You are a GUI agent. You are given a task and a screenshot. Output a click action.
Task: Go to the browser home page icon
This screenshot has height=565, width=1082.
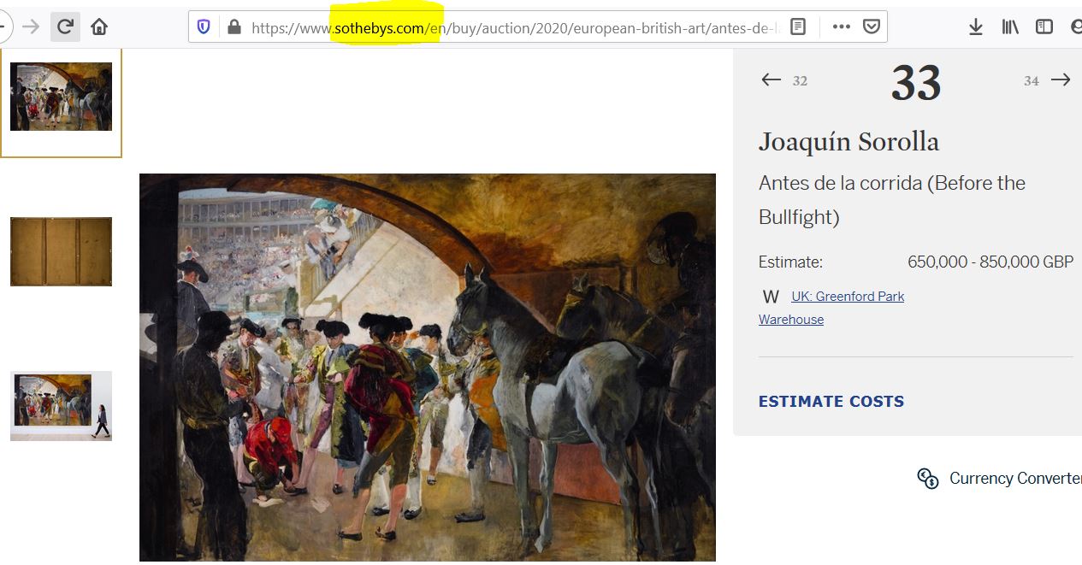pos(99,26)
